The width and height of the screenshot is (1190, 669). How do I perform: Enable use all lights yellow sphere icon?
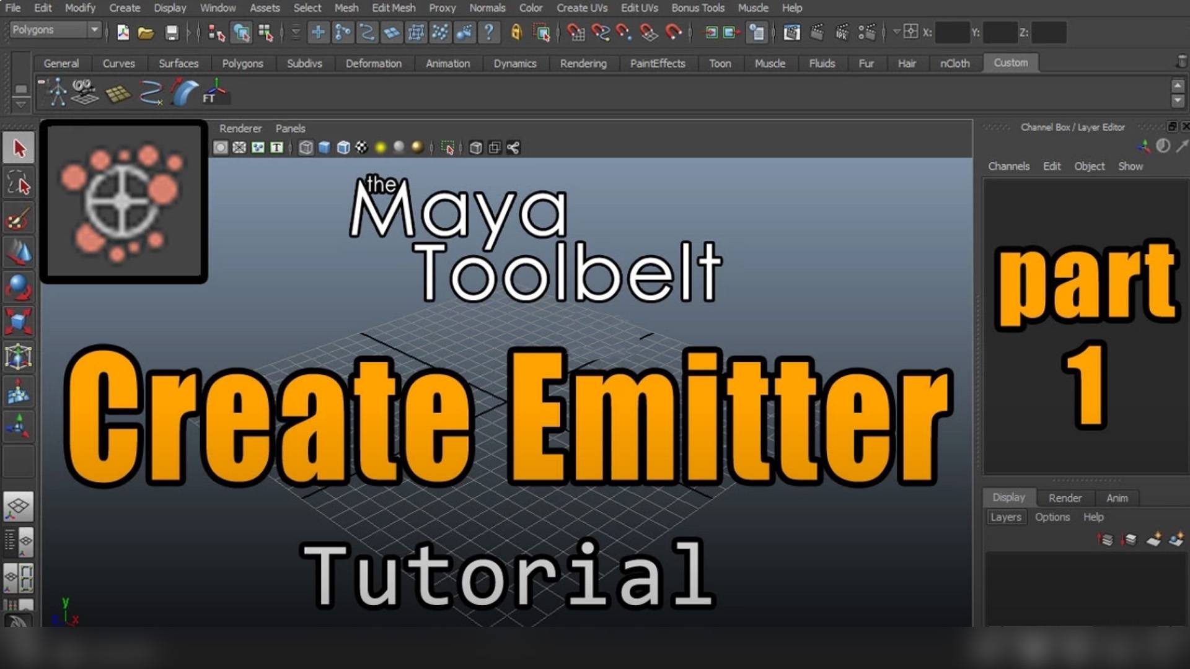click(x=381, y=147)
